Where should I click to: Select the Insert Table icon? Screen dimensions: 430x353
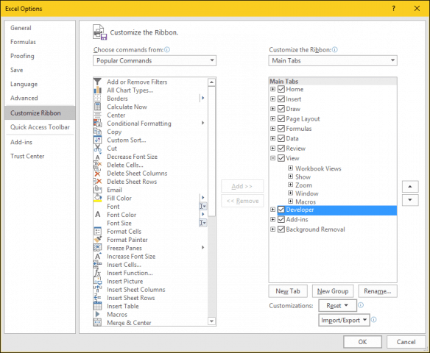pyautogui.click(x=97, y=306)
